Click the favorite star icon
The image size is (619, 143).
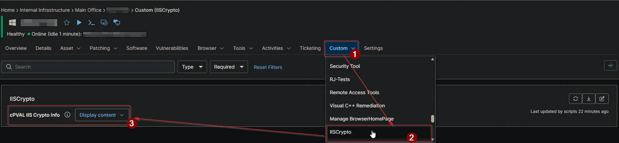tap(67, 23)
